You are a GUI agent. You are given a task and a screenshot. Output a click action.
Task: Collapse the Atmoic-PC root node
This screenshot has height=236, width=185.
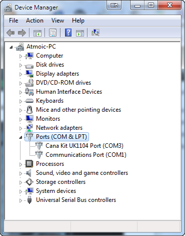pos(11,47)
